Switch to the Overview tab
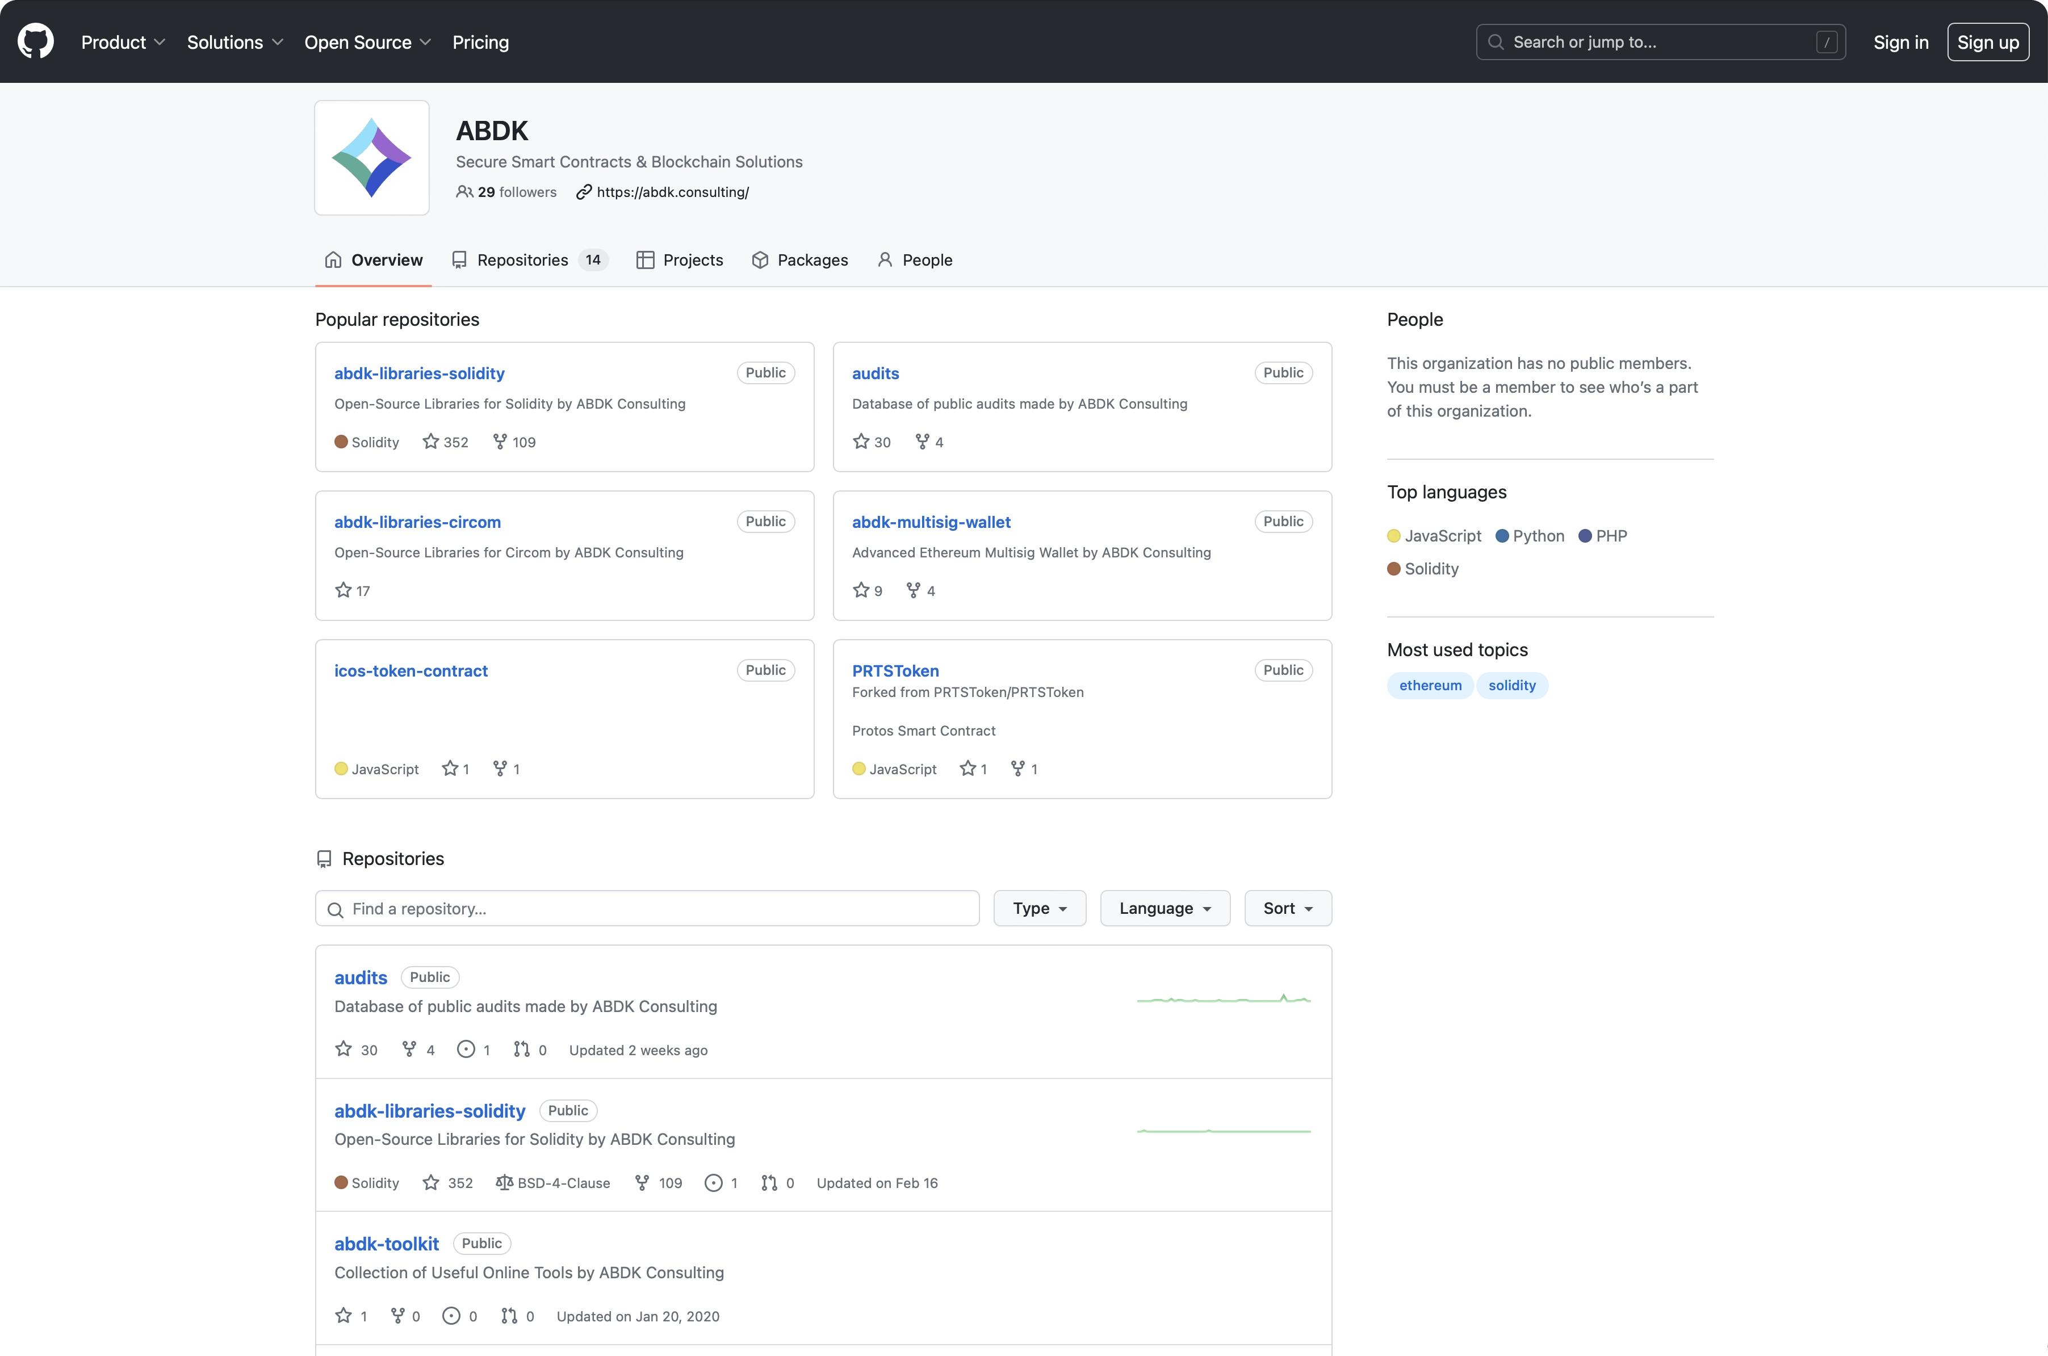Screen dimensions: 2048x1356 [374, 259]
